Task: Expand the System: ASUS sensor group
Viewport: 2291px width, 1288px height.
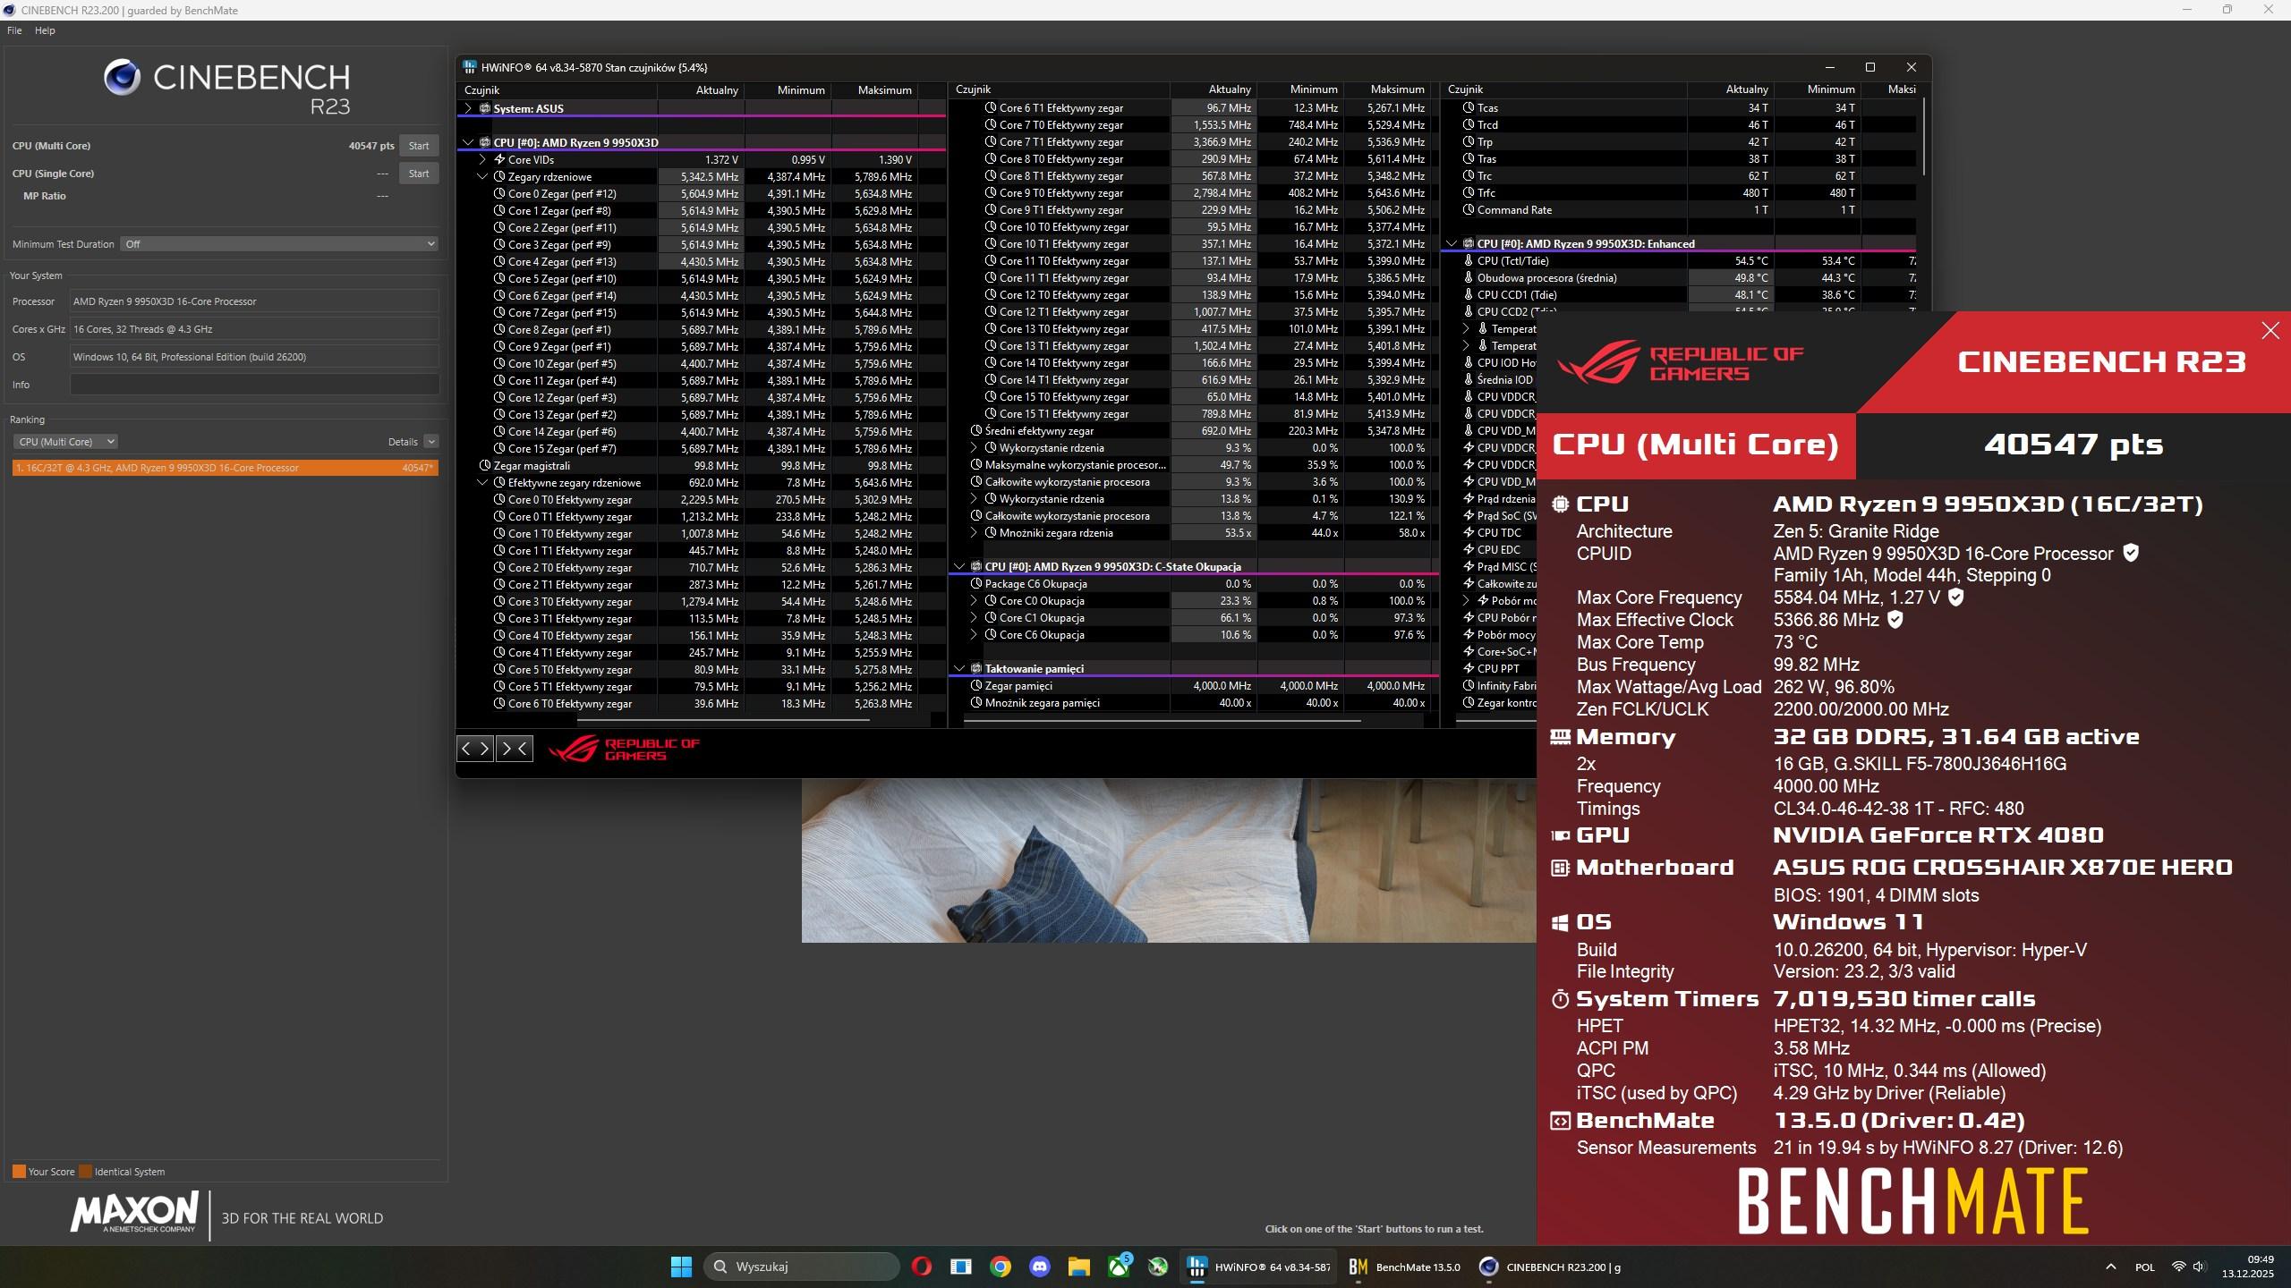Action: pyautogui.click(x=467, y=109)
